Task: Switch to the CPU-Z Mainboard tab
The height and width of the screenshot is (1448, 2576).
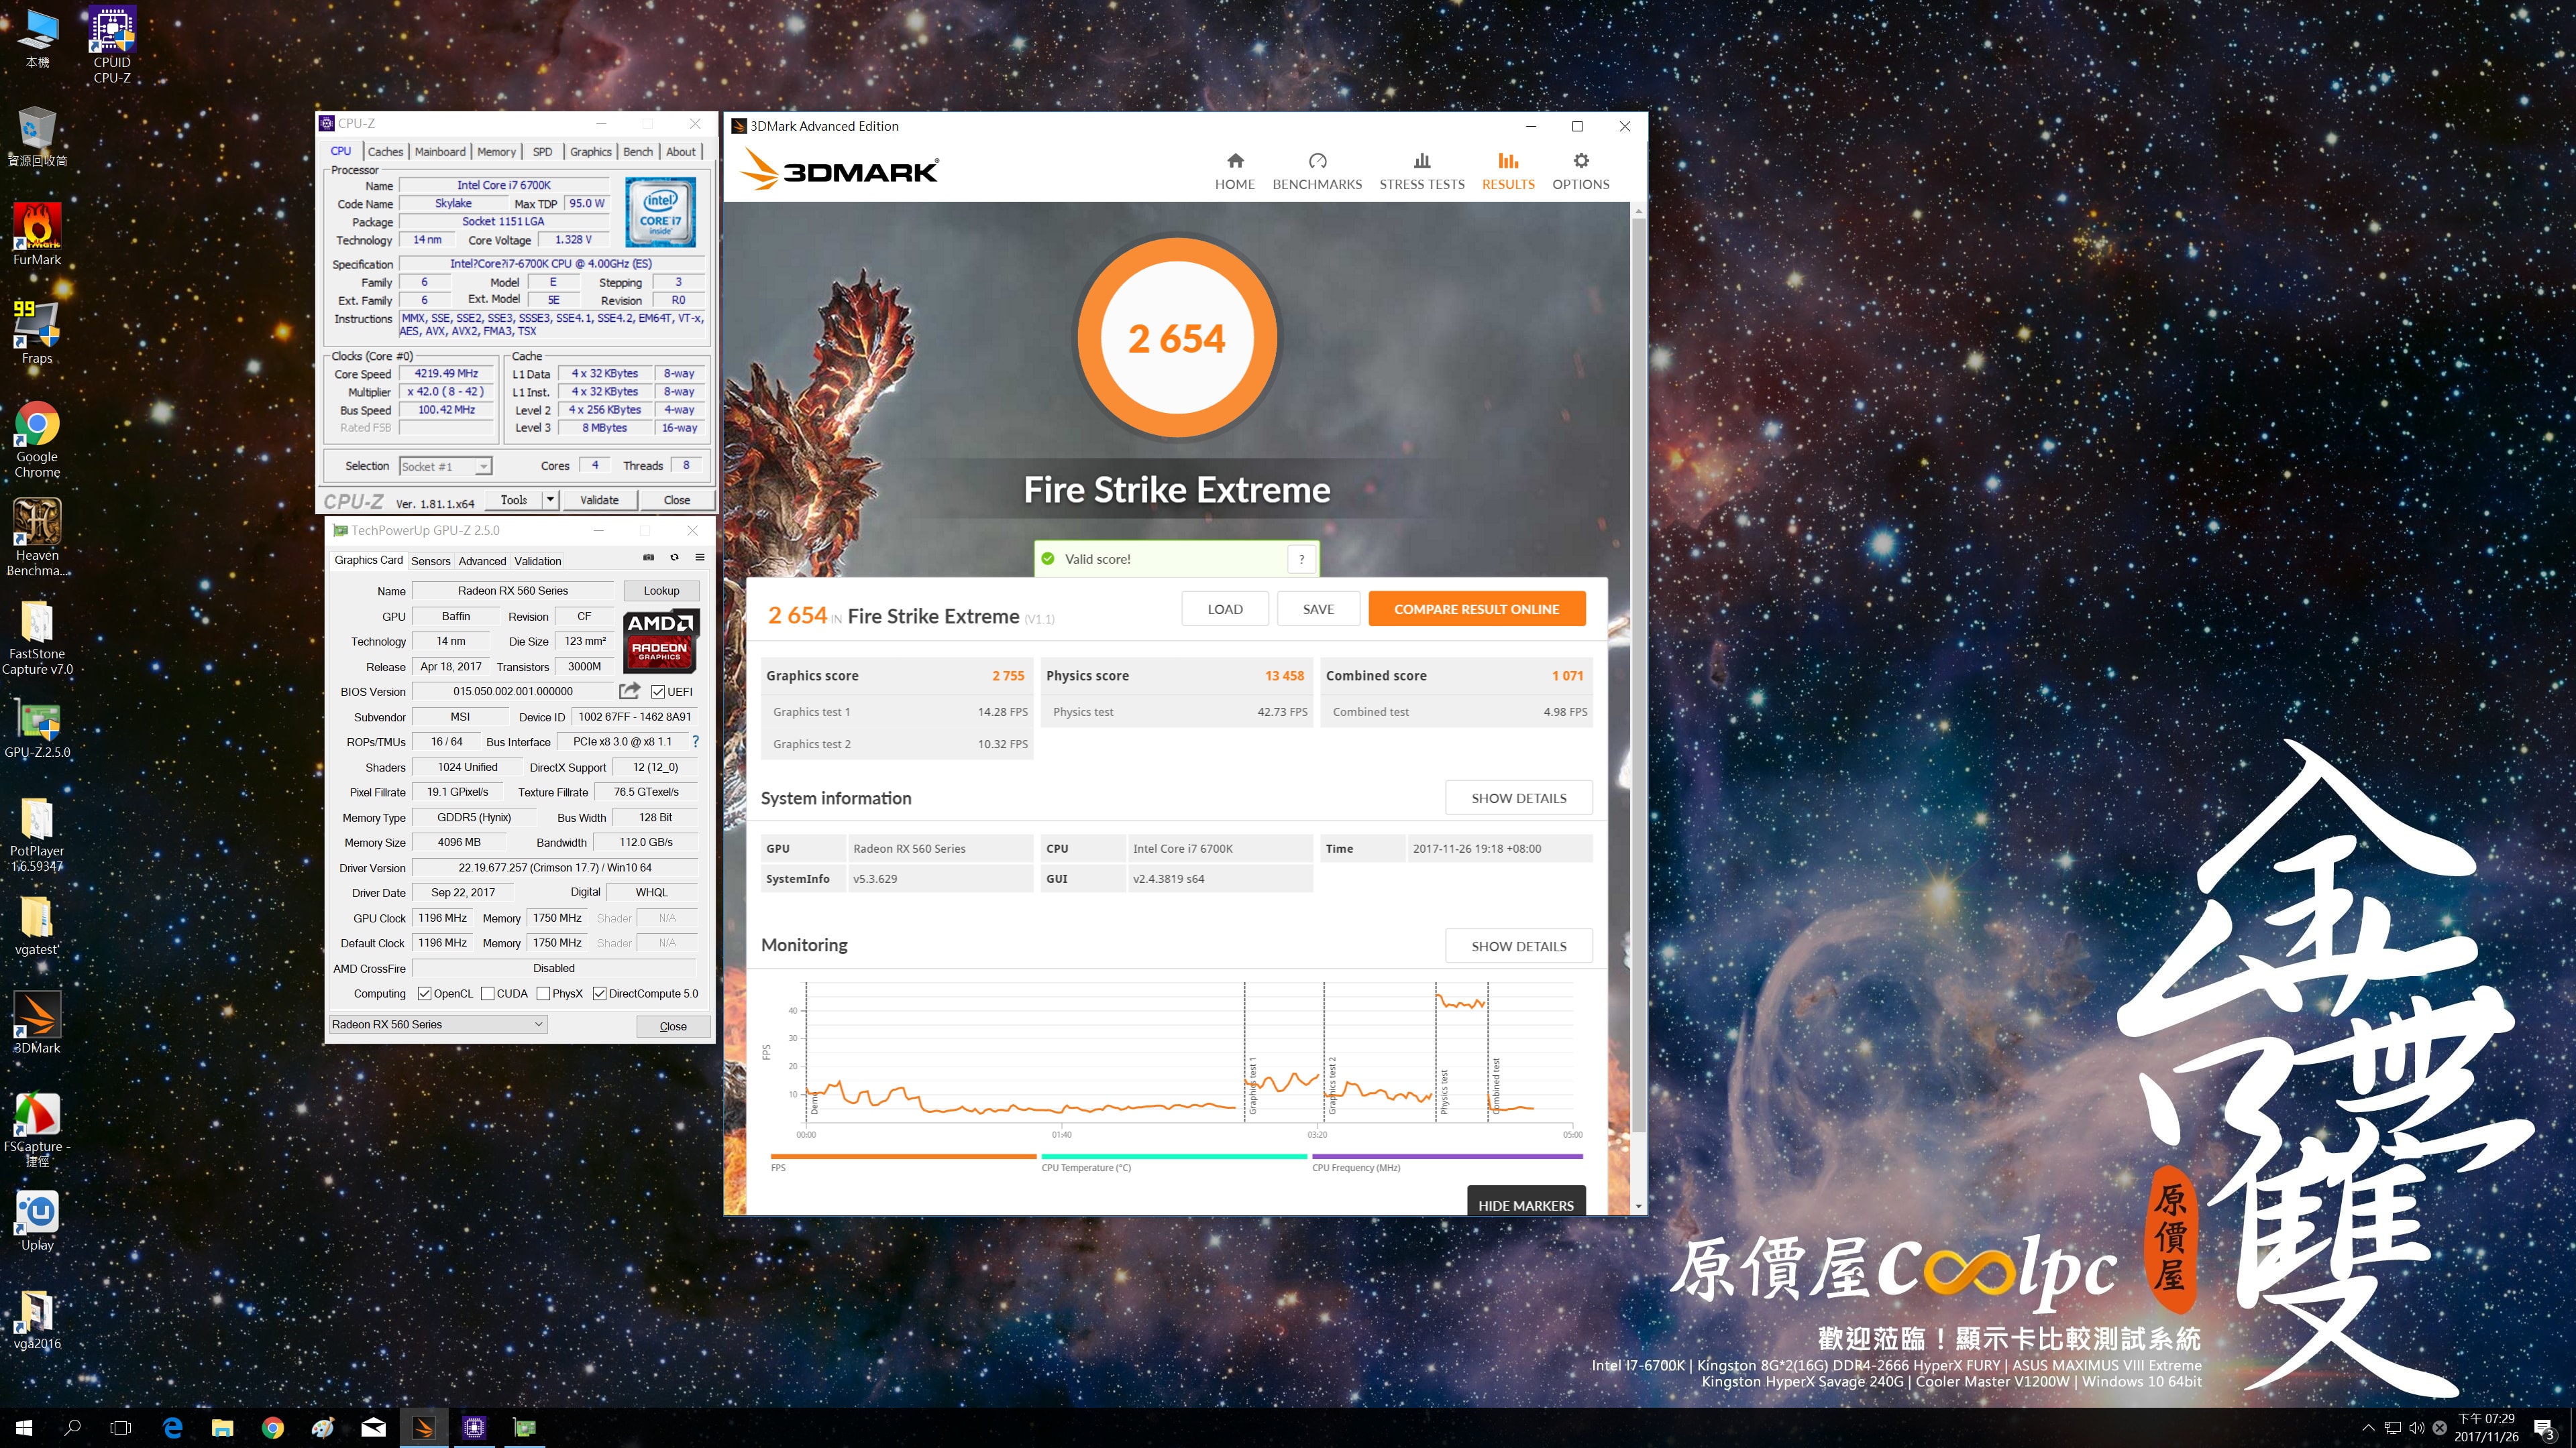Action: (x=440, y=152)
